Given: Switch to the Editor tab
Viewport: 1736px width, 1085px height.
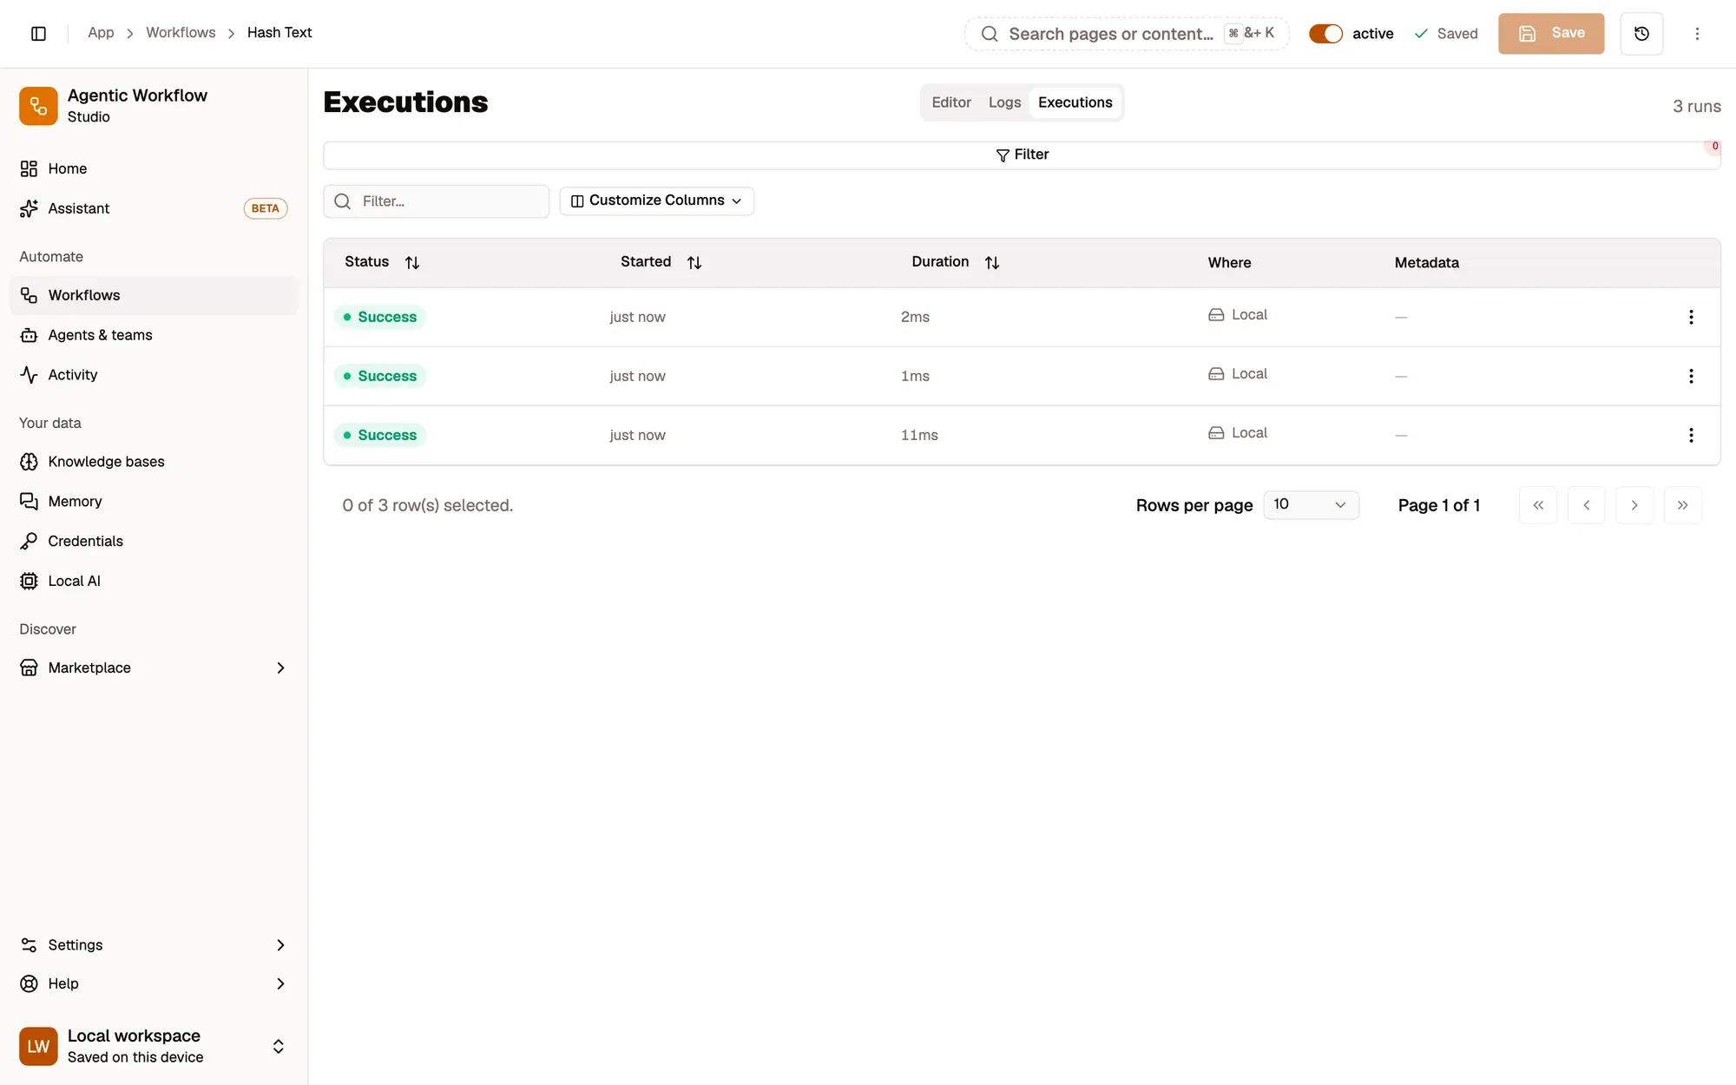Looking at the screenshot, I should [x=951, y=102].
